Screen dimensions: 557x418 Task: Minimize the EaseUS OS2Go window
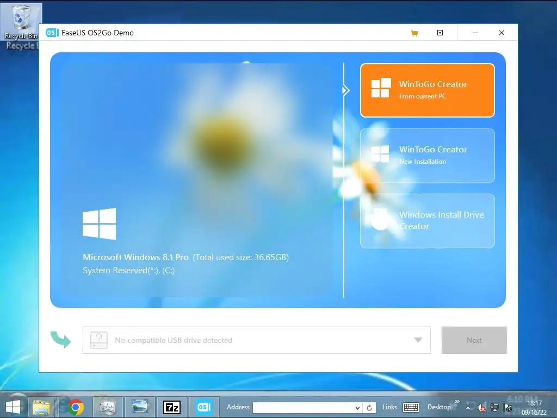point(475,33)
